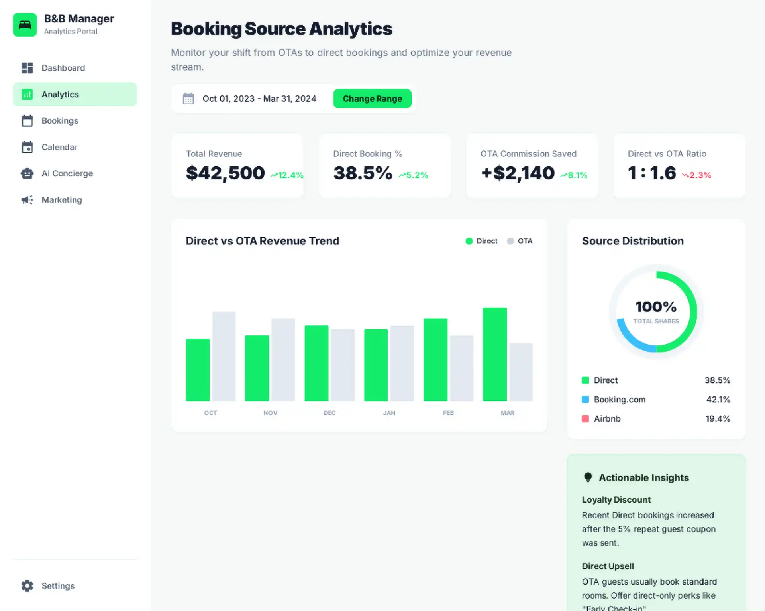The height and width of the screenshot is (611, 765).
Task: Click the Actionable Insights lightbulb icon
Action: tap(588, 477)
